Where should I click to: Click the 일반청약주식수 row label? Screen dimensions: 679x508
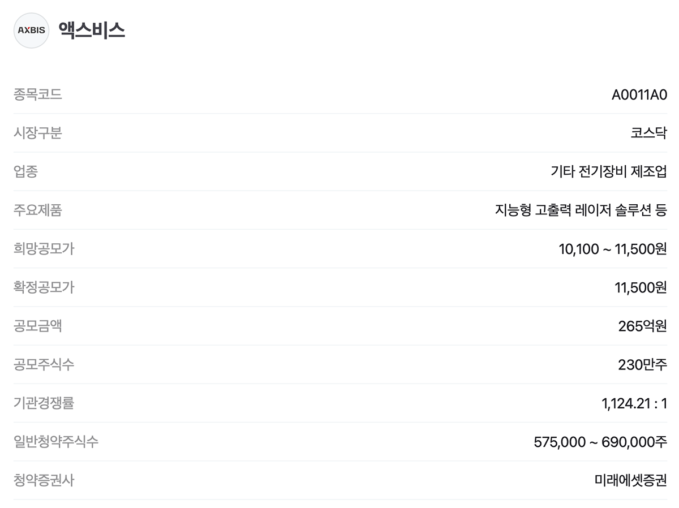point(55,442)
